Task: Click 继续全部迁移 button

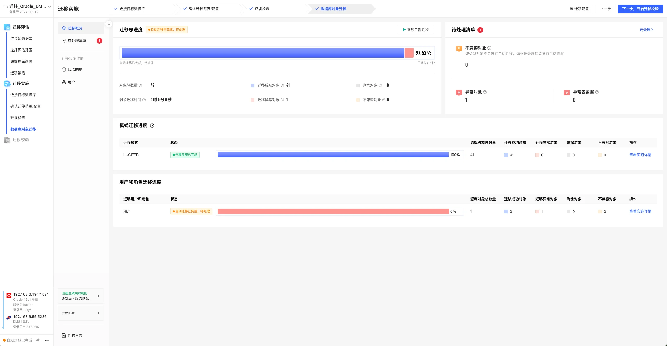Action: coord(415,30)
